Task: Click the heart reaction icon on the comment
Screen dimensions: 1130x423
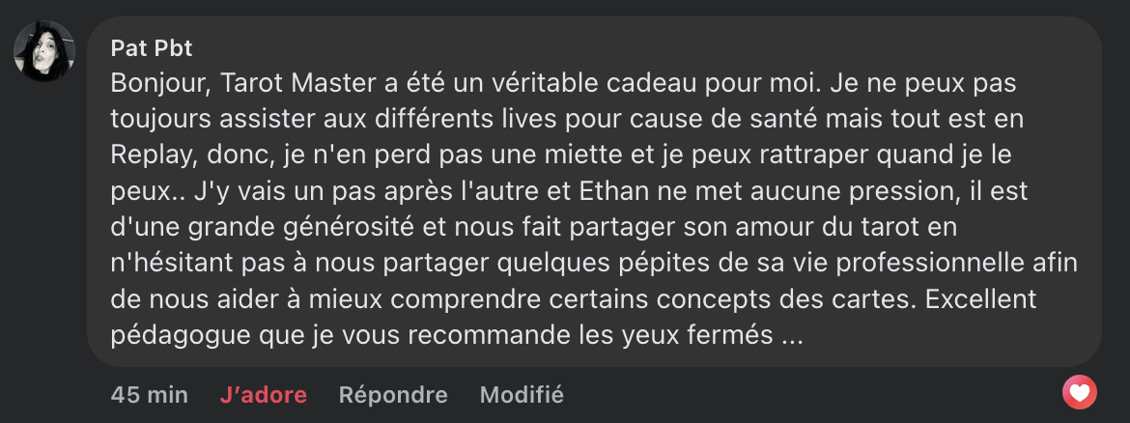Action: point(1079,392)
